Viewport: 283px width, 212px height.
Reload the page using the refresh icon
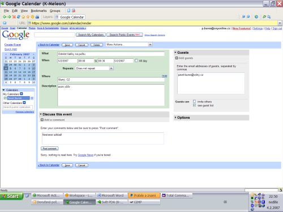click(x=19, y=17)
